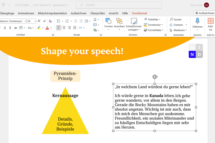Open the Formformat tab
Screen dimensions: 215x143
pos(139,13)
